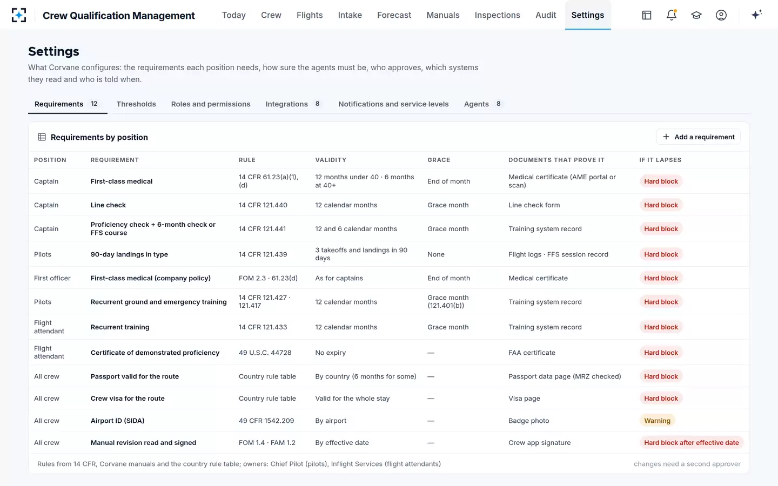Open the Roles and permissions tab
Viewport: 778px width, 486px height.
tap(211, 104)
